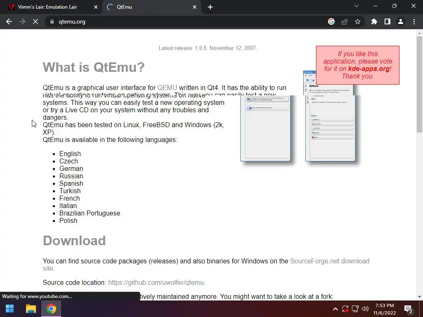Open the github.com/uwolfer/qtemu link
This screenshot has height=317, width=423.
pos(156,282)
